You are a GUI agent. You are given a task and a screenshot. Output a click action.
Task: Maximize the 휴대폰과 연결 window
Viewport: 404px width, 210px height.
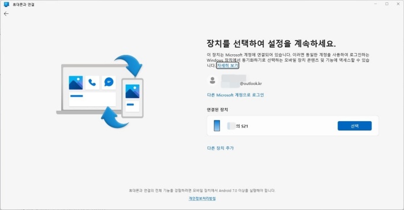(387, 4)
